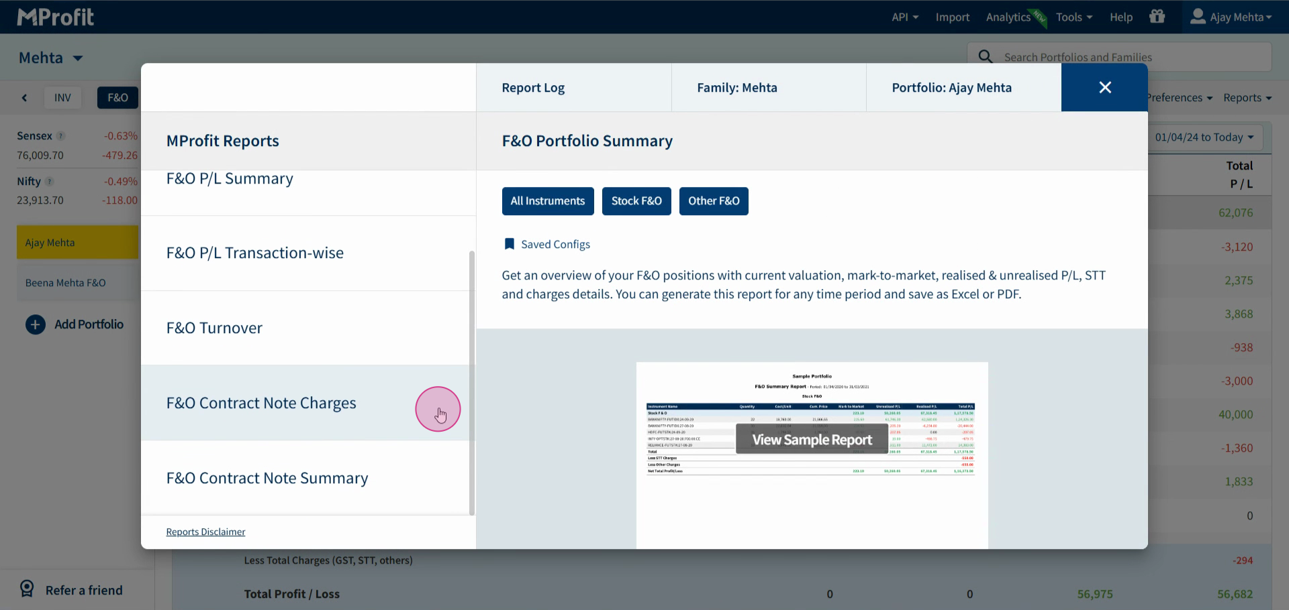Open the Preferences dropdown
The height and width of the screenshot is (610, 1289).
[x=1180, y=98]
